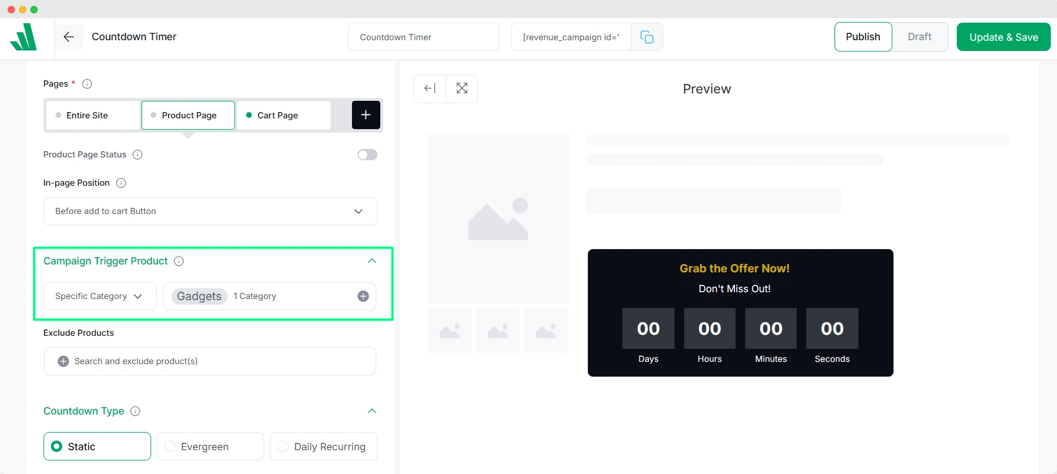This screenshot has width=1057, height=474.
Task: Select the Daily Recurring countdown type
Action: pyautogui.click(x=324, y=446)
